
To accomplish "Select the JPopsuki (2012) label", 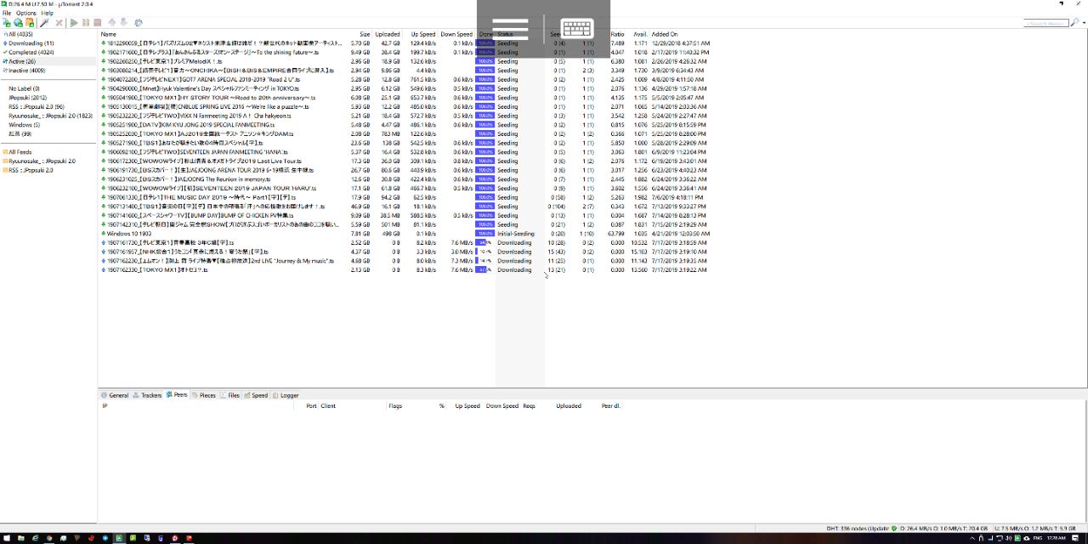I will 28,98.
